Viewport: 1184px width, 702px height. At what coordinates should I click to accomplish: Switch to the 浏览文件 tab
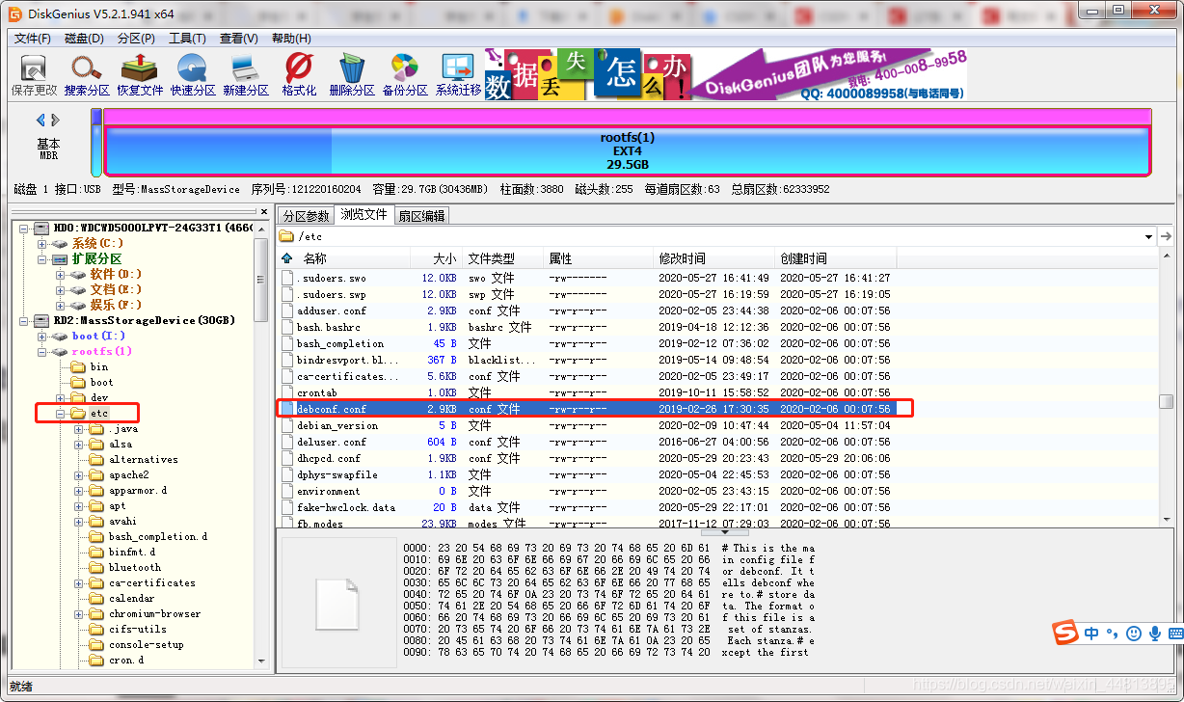pos(363,214)
